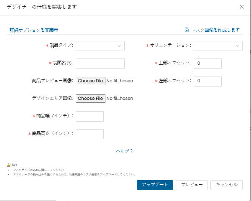
Task: Open the 製品タイプ dropdown
Action: click(x=100, y=46)
